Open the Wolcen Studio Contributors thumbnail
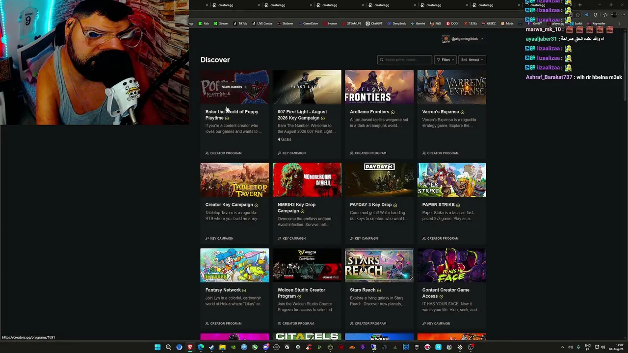This screenshot has height=353, width=628. [307, 265]
